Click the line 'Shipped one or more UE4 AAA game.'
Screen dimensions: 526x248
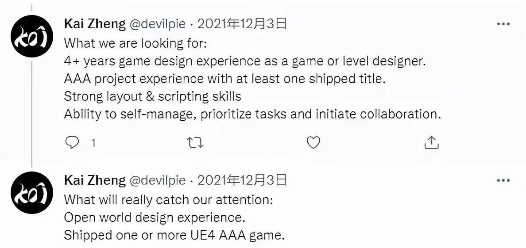(174, 235)
